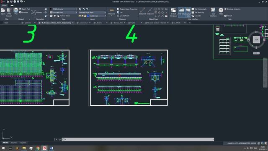
Task: Click the quick access Open folder icon
Action: tap(8, 2)
